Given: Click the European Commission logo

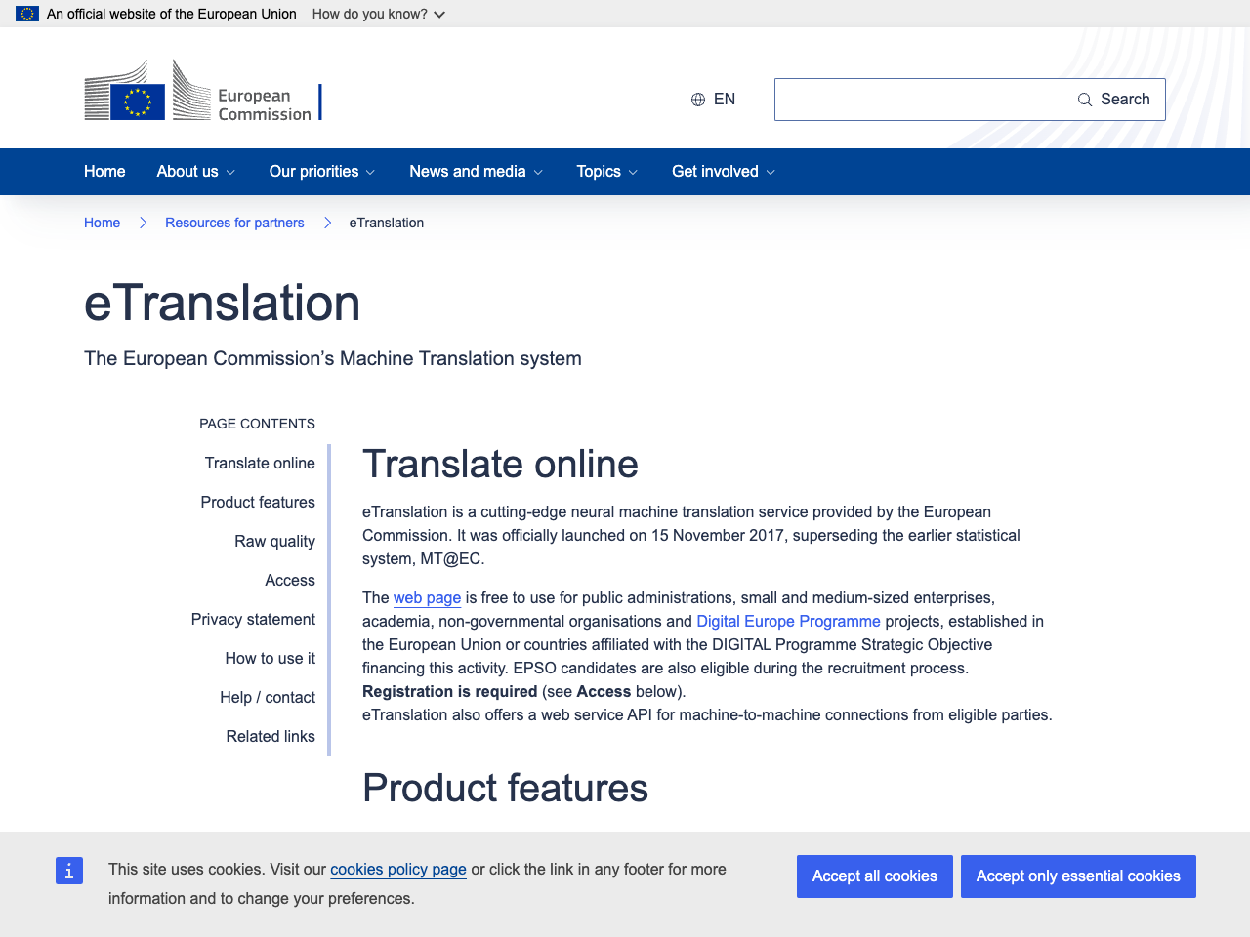Looking at the screenshot, I should coord(203,90).
